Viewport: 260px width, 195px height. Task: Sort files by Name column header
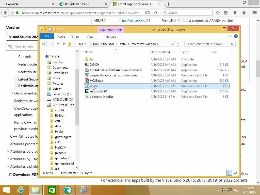coord(89,52)
